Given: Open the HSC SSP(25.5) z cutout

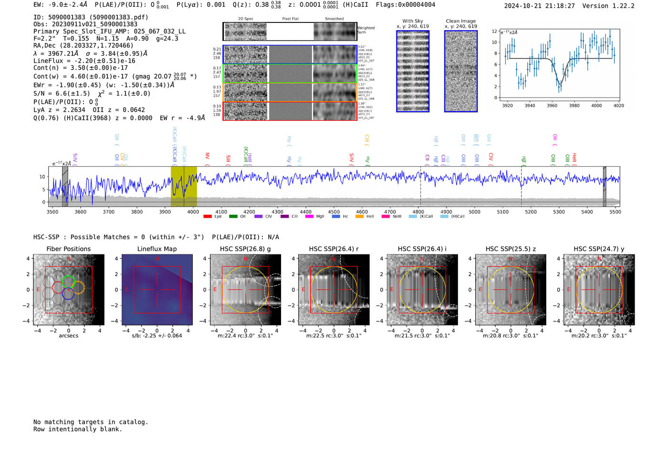Looking at the screenshot, I should click(511, 290).
